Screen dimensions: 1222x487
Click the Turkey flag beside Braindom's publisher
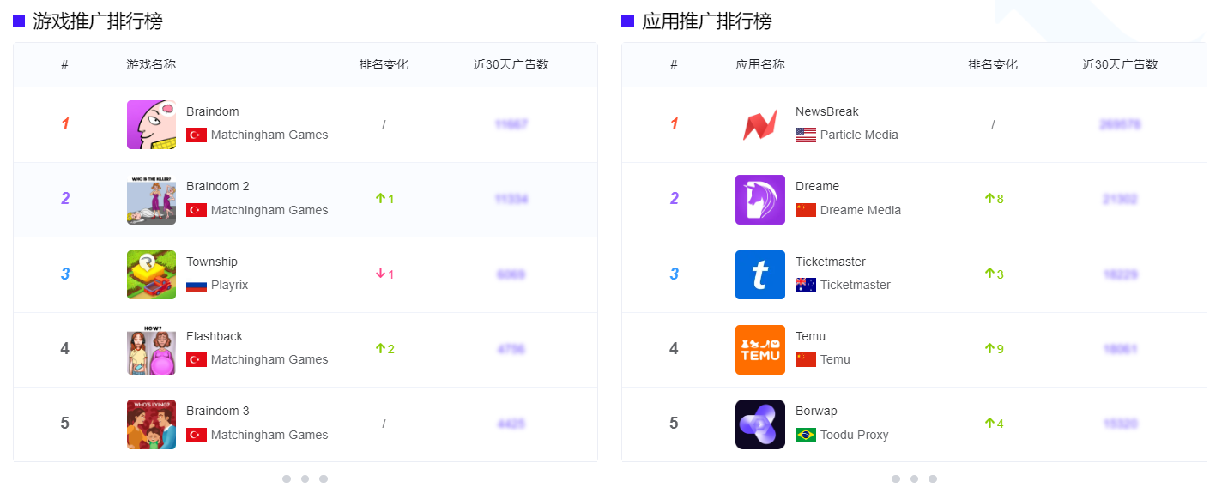[x=197, y=135]
